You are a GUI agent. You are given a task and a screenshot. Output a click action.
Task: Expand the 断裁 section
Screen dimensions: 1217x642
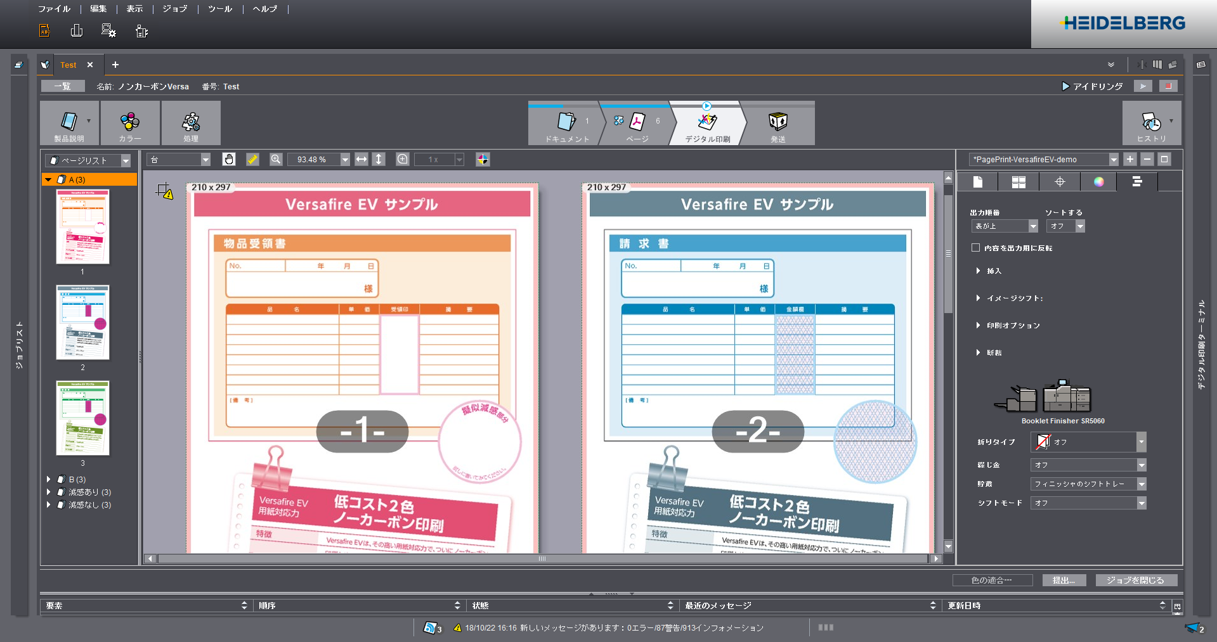pyautogui.click(x=979, y=353)
